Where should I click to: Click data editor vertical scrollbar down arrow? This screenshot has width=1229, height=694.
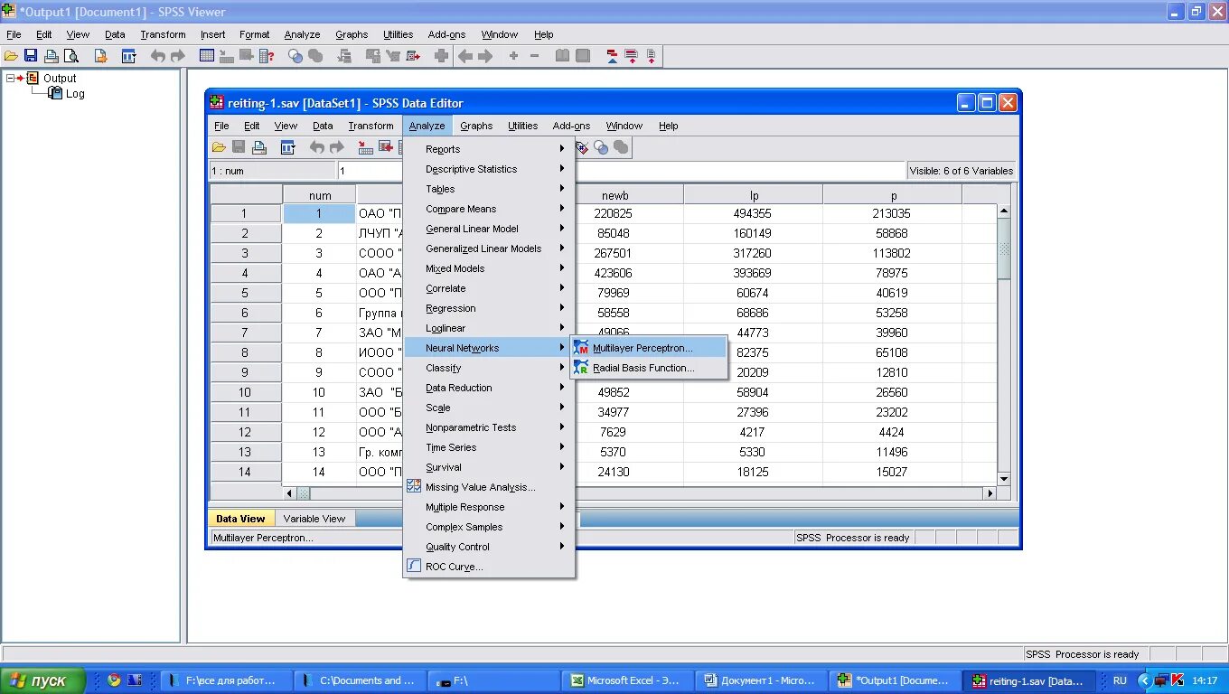[1004, 479]
